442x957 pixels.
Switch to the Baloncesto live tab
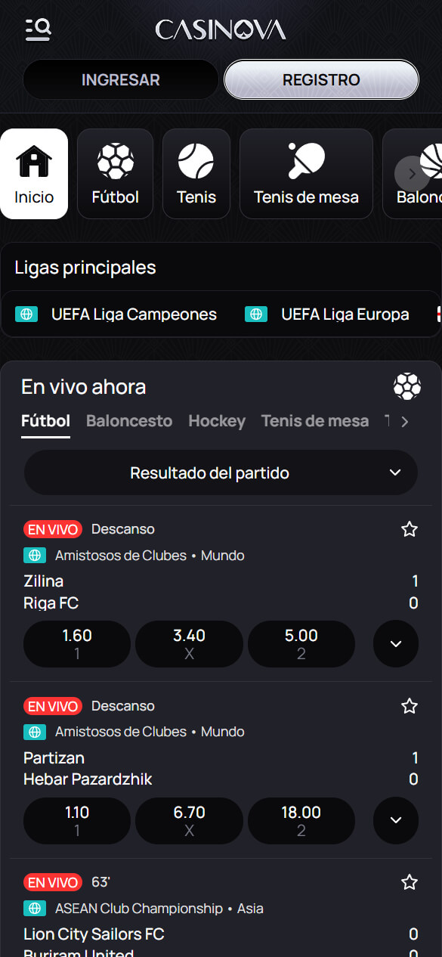click(x=129, y=421)
